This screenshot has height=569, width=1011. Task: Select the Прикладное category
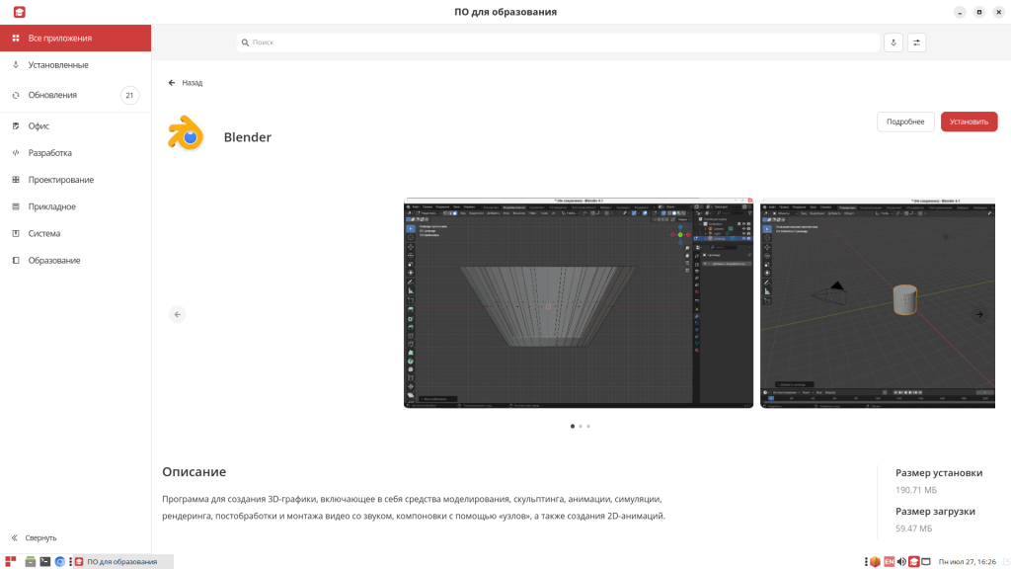75,206
